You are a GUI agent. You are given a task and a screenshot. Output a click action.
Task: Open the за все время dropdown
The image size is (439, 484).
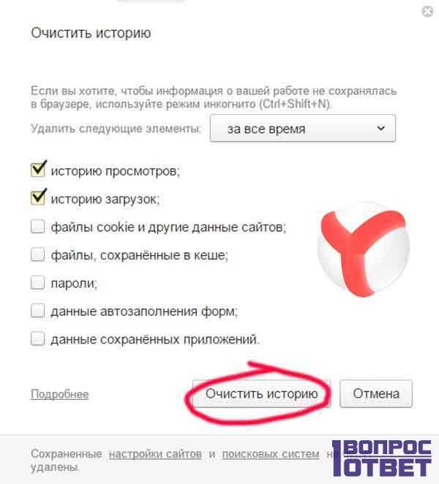click(302, 129)
